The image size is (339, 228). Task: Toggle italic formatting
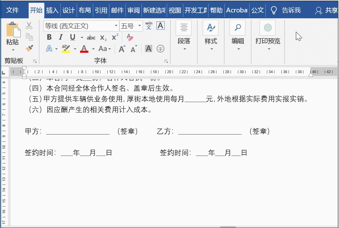click(61, 37)
